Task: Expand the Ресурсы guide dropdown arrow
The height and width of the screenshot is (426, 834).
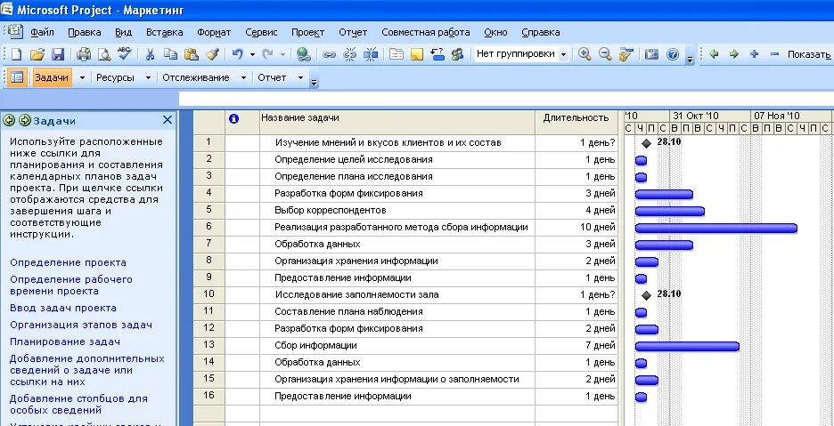Action: point(148,78)
